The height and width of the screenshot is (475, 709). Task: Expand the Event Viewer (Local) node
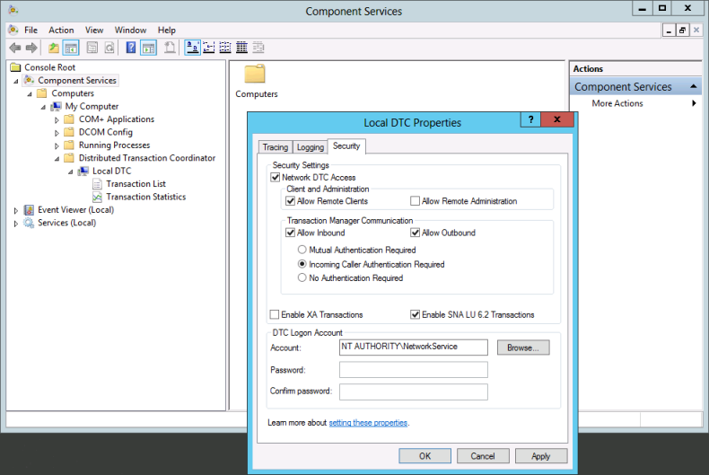[15, 210]
